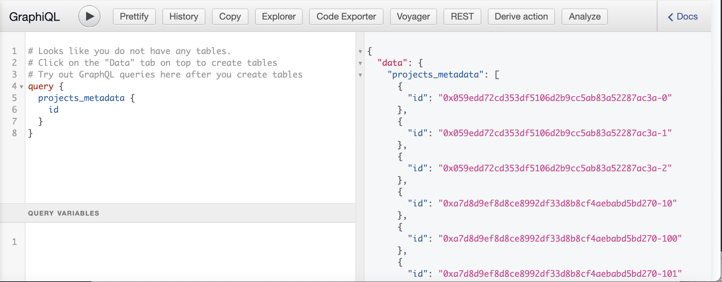Select the result id ending in d270-100
Image resolution: width=722 pixels, height=282 pixels.
[x=560, y=239]
